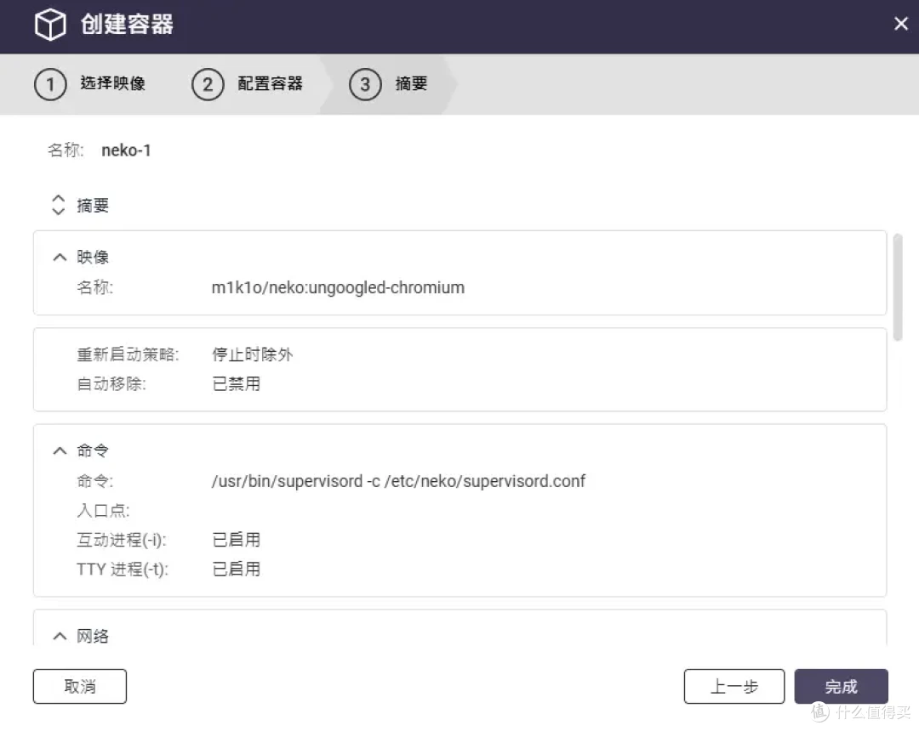Click the container cube icon in title bar

point(50,25)
